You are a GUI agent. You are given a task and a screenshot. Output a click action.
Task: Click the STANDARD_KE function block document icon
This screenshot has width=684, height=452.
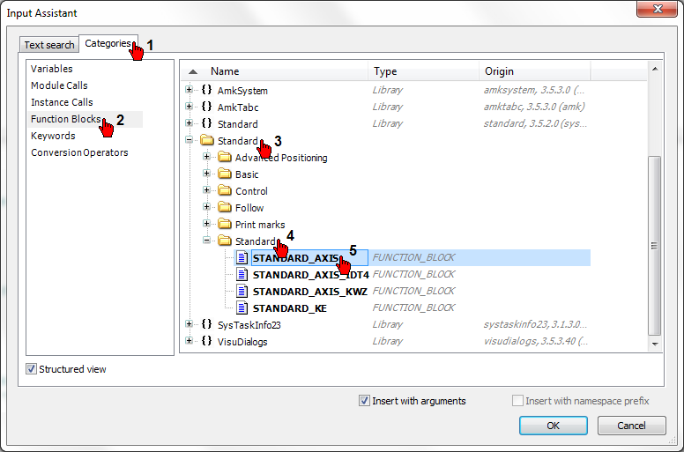tap(242, 308)
